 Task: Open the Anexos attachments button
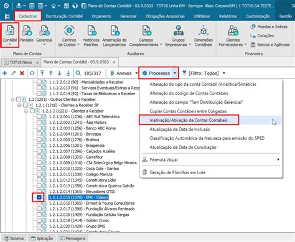[121, 73]
